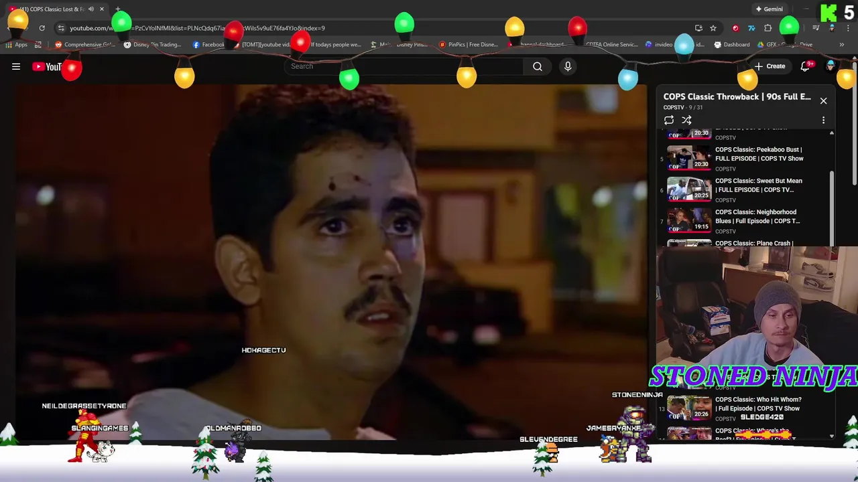Image resolution: width=858 pixels, height=482 pixels.
Task: Open the TOMT youtube vid bookmark
Action: point(263,45)
